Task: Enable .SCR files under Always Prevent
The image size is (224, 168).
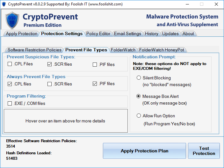Action: coord(50,84)
